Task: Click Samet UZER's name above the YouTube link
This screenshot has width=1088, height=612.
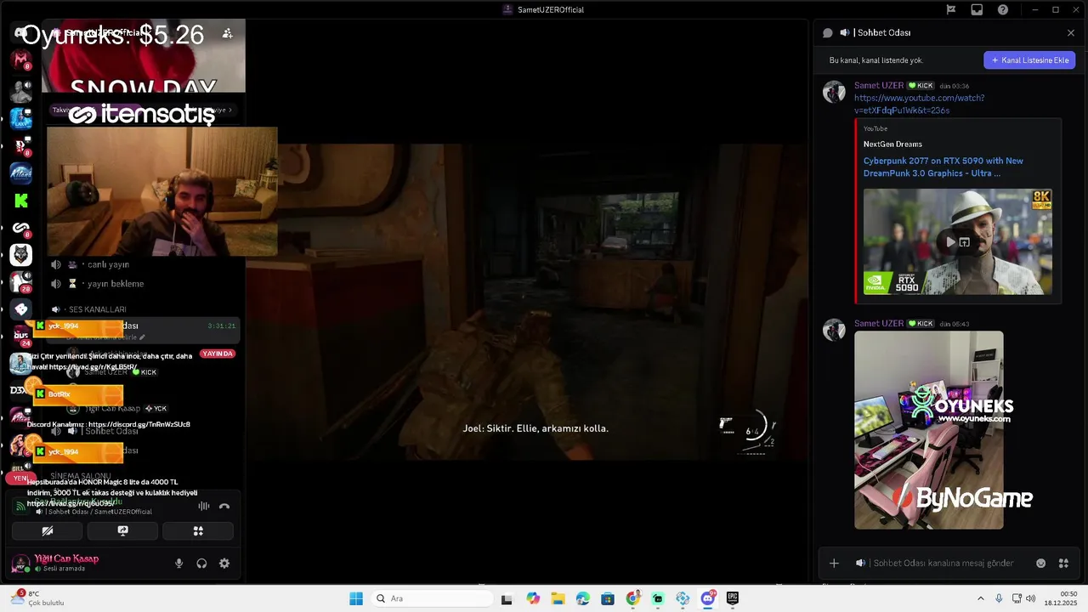Action: tap(879, 86)
